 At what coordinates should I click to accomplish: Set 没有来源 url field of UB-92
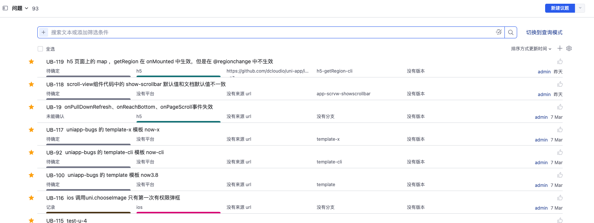(239, 162)
